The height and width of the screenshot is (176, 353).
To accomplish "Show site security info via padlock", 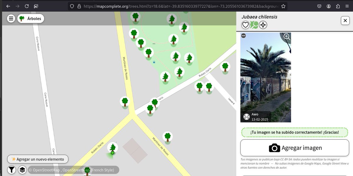I will point(79,6).
